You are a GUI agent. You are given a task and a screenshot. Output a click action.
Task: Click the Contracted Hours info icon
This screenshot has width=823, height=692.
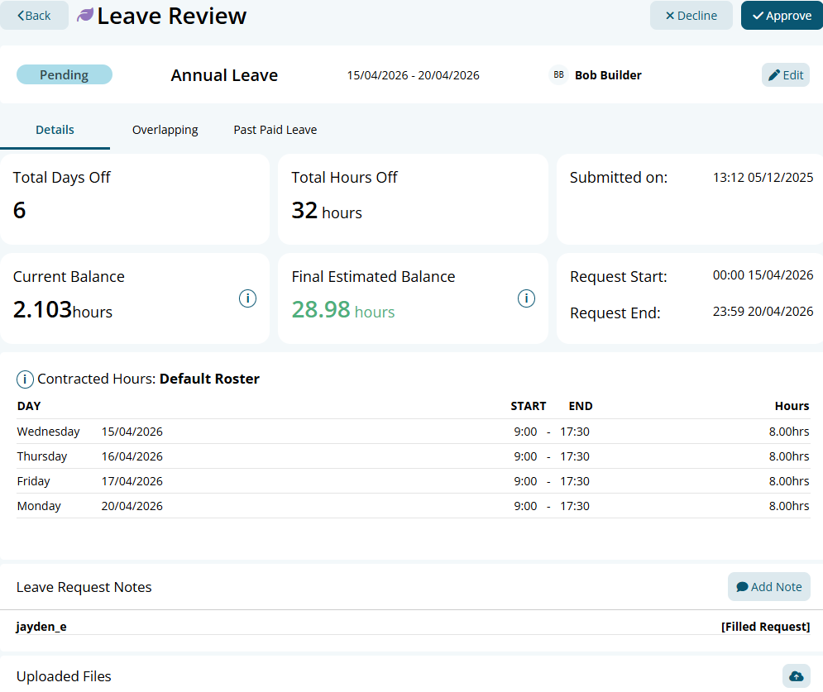coord(25,379)
